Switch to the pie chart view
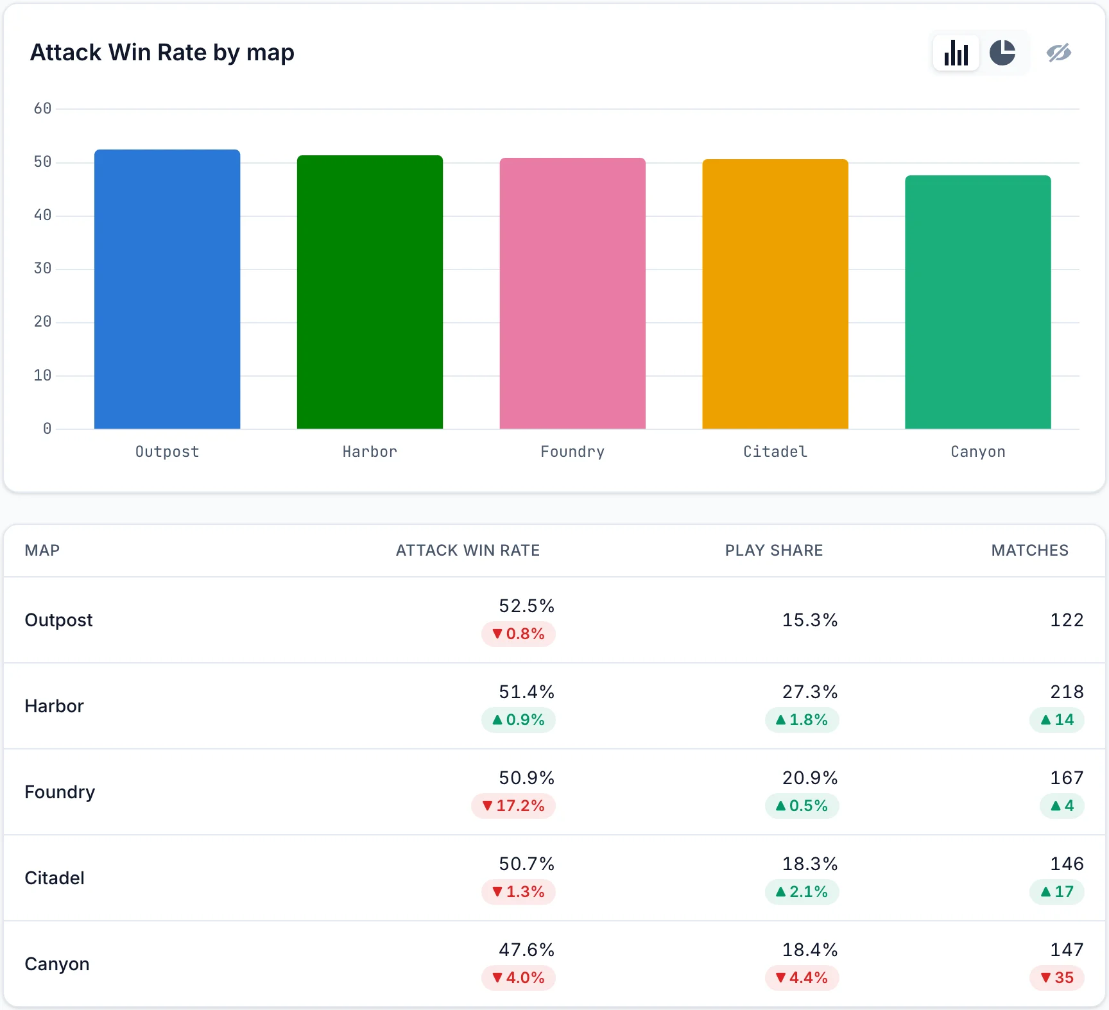 pos(1002,53)
